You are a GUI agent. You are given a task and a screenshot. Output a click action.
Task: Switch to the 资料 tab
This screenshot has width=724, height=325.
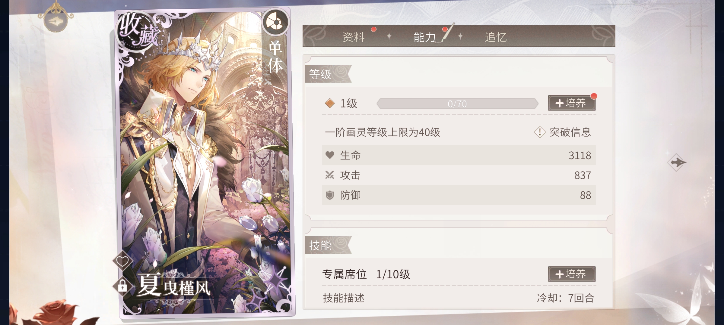pos(354,37)
